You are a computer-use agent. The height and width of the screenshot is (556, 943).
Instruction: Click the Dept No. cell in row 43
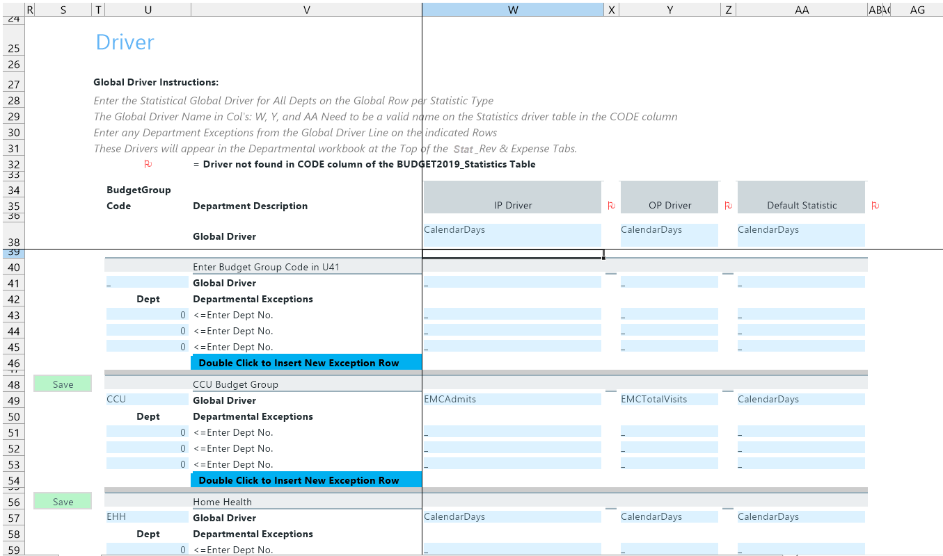147,315
